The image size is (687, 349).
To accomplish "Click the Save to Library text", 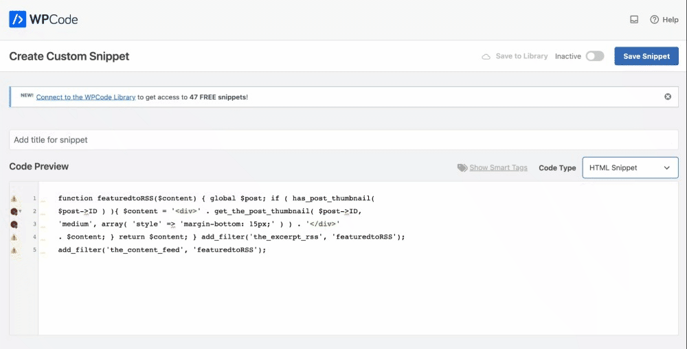I will click(x=521, y=56).
